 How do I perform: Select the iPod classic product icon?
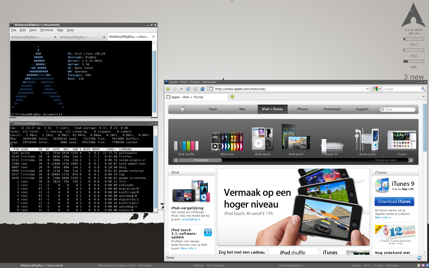(x=263, y=141)
